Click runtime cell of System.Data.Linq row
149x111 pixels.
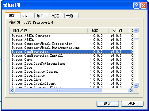tap(118, 79)
